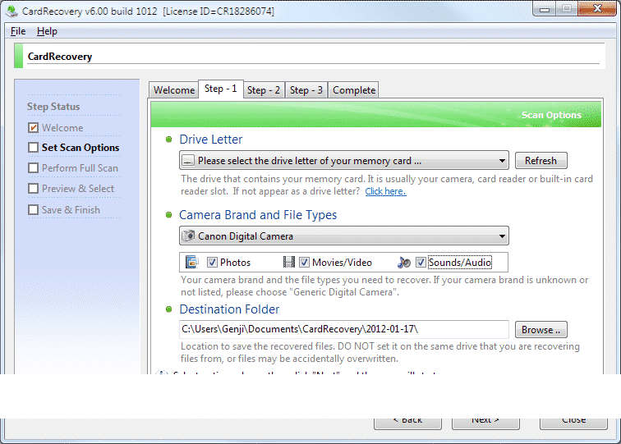Screen dimensions: 621x444
Task: Close the window using title bar X
Action: [597, 9]
